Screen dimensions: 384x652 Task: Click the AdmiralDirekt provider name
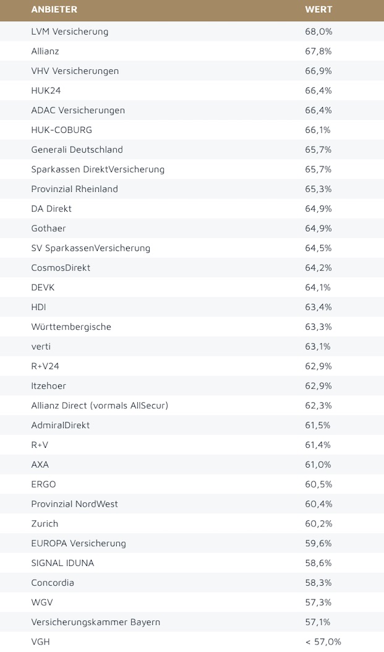coord(60,426)
